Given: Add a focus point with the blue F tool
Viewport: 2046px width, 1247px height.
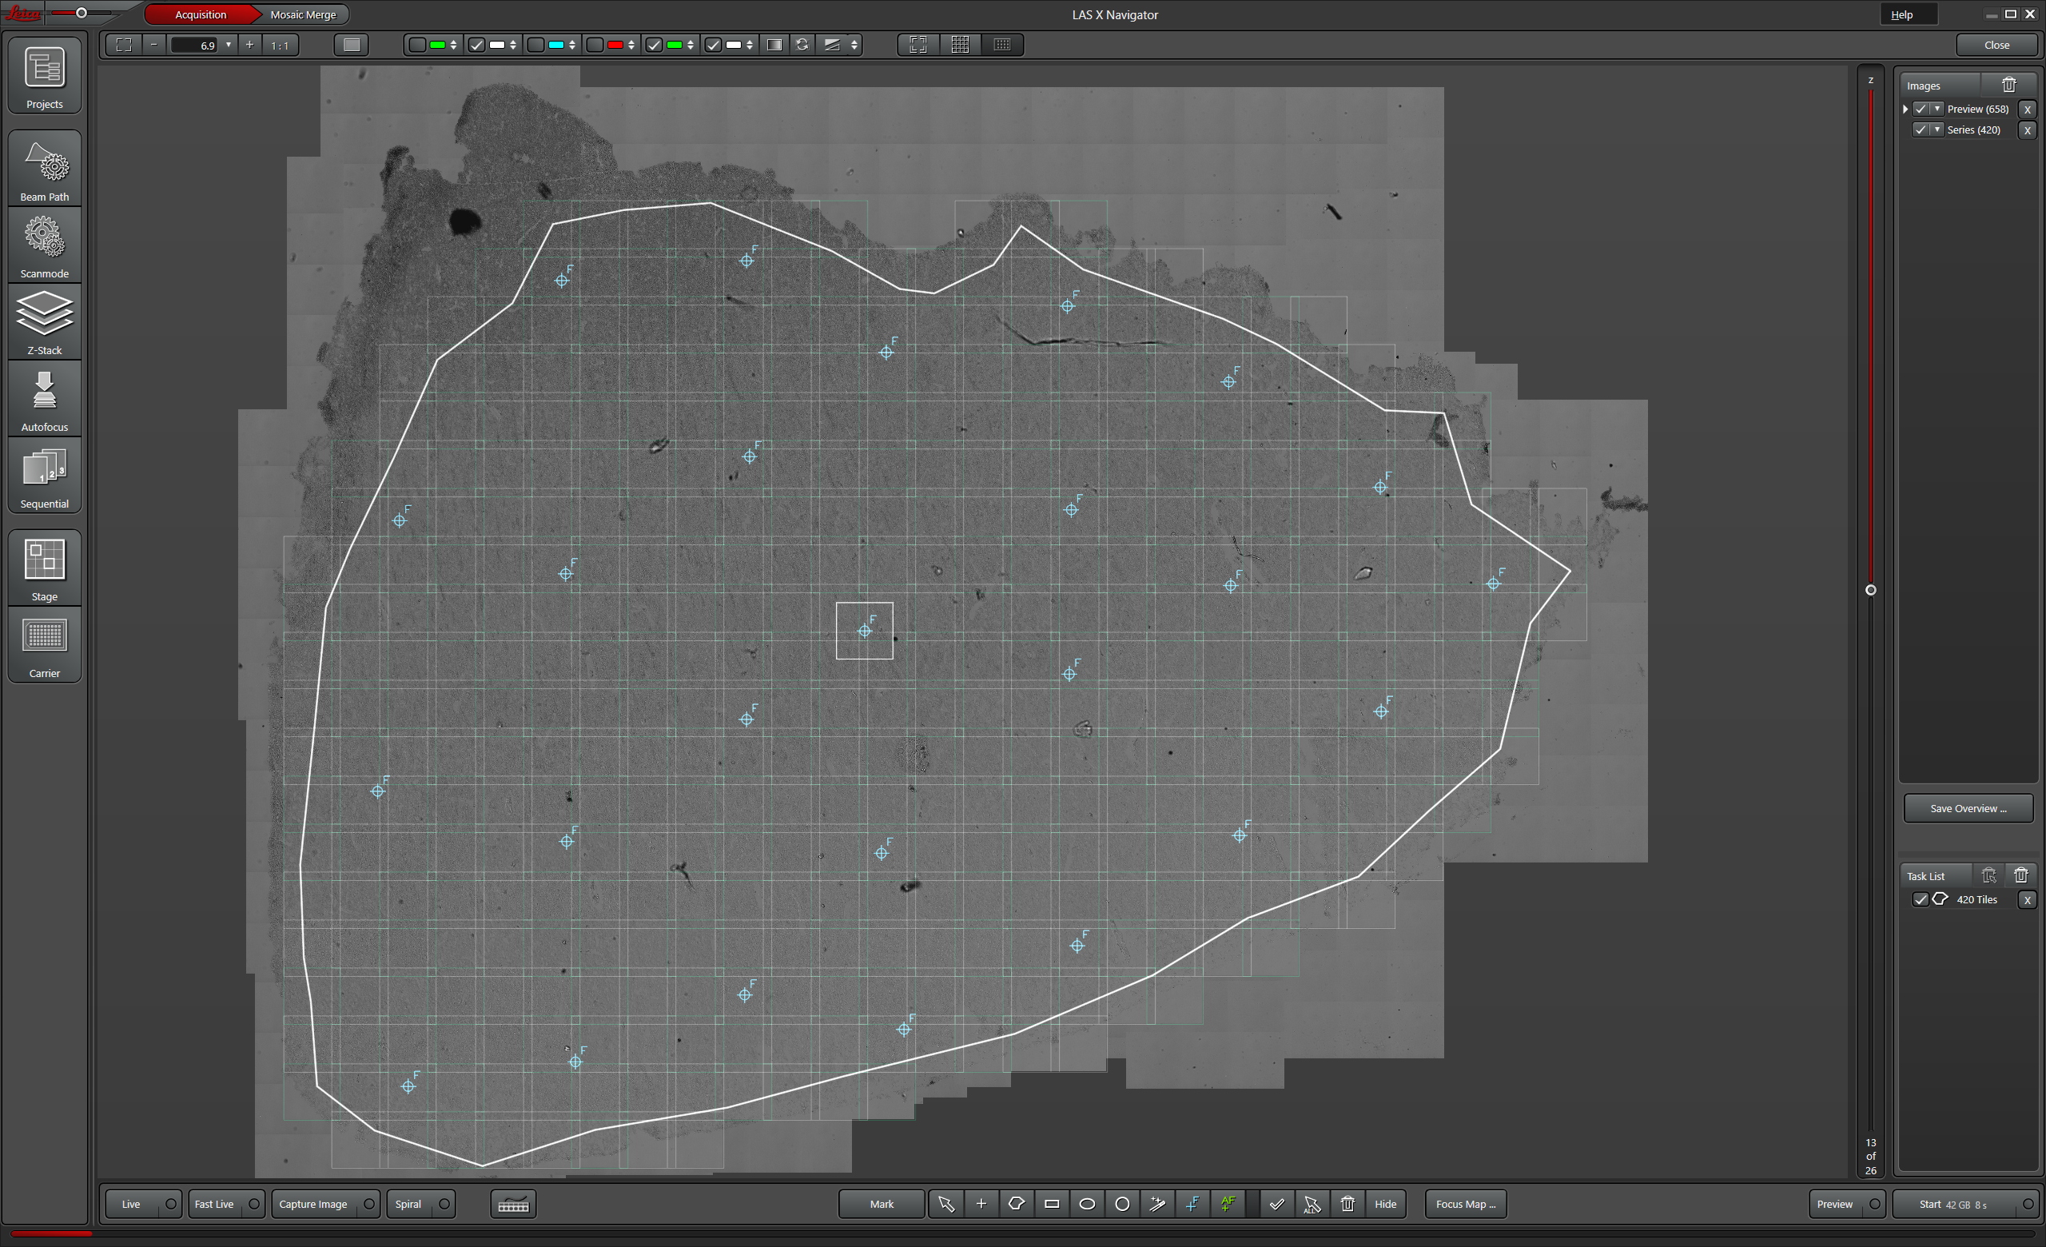Looking at the screenshot, I should tap(1192, 1204).
